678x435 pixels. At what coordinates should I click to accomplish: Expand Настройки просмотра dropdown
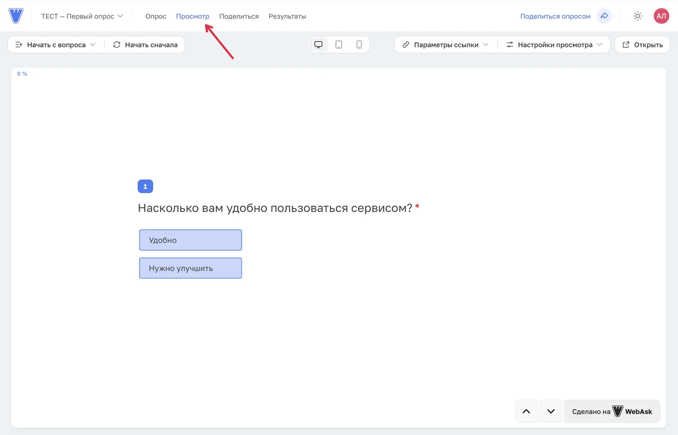pyautogui.click(x=554, y=45)
